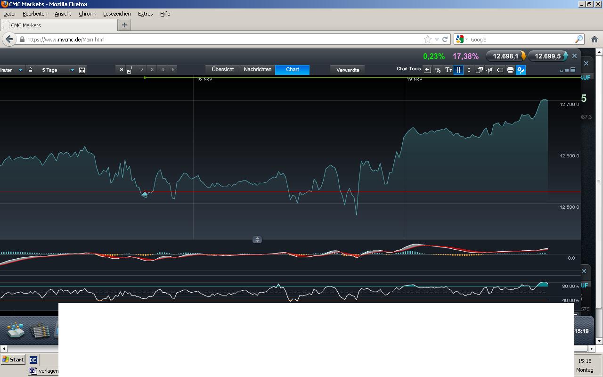Toggle the percent scale chart tool
The width and height of the screenshot is (603, 377).
click(x=438, y=70)
